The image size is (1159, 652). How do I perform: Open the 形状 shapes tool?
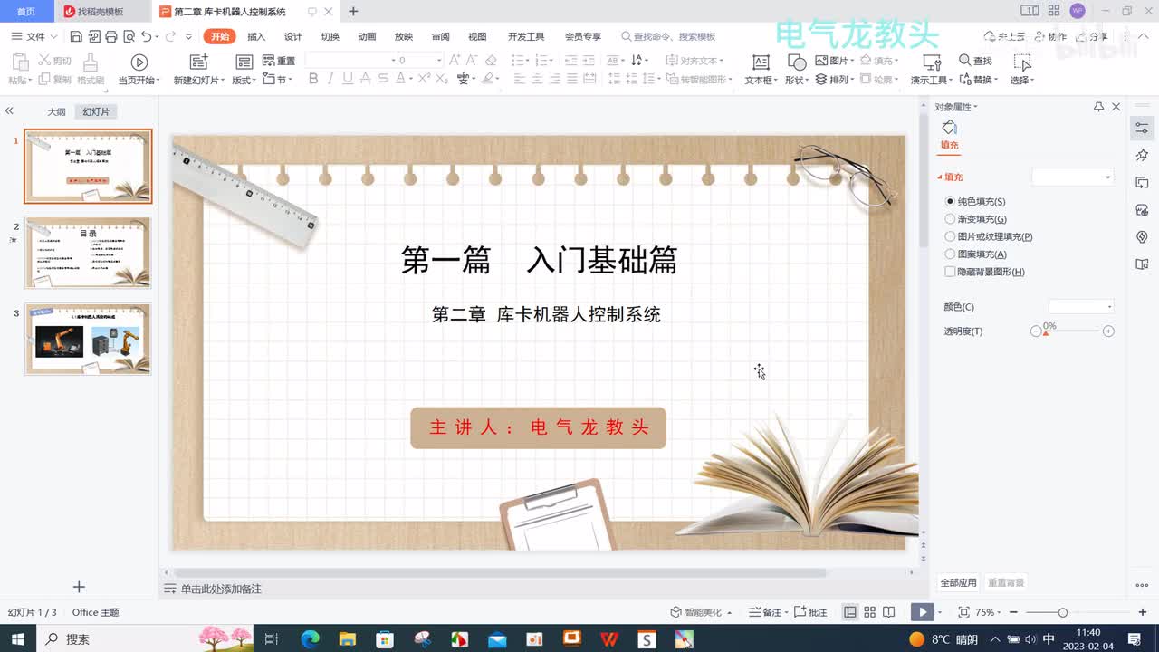[x=797, y=70]
